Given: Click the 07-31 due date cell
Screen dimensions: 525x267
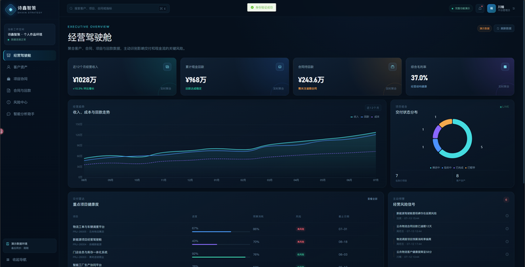Looking at the screenshot, I should (x=343, y=229).
